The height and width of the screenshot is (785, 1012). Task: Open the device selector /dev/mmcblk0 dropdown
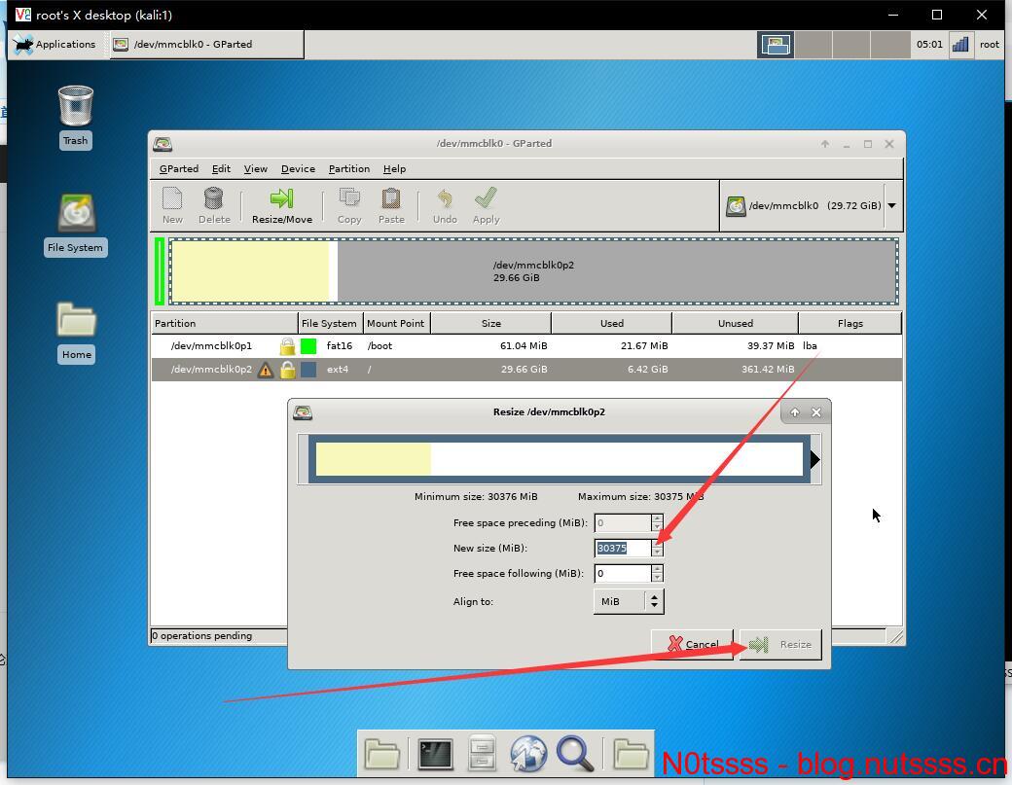click(812, 206)
